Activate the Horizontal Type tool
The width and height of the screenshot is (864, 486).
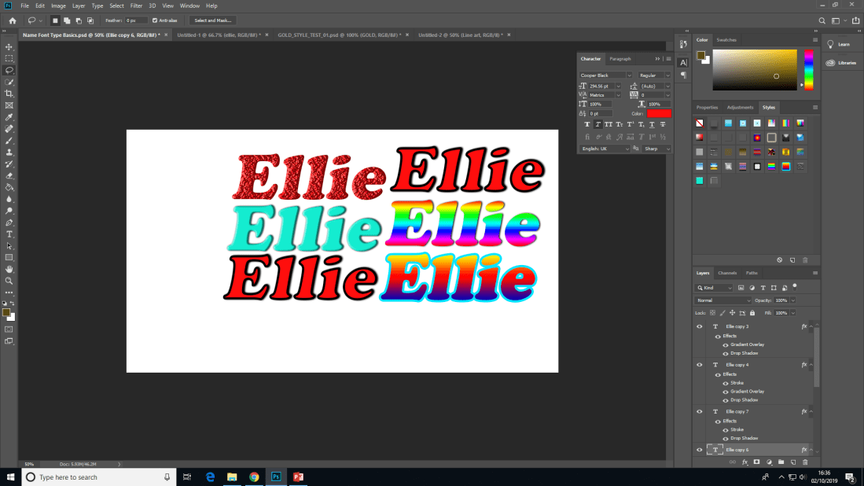[9, 234]
